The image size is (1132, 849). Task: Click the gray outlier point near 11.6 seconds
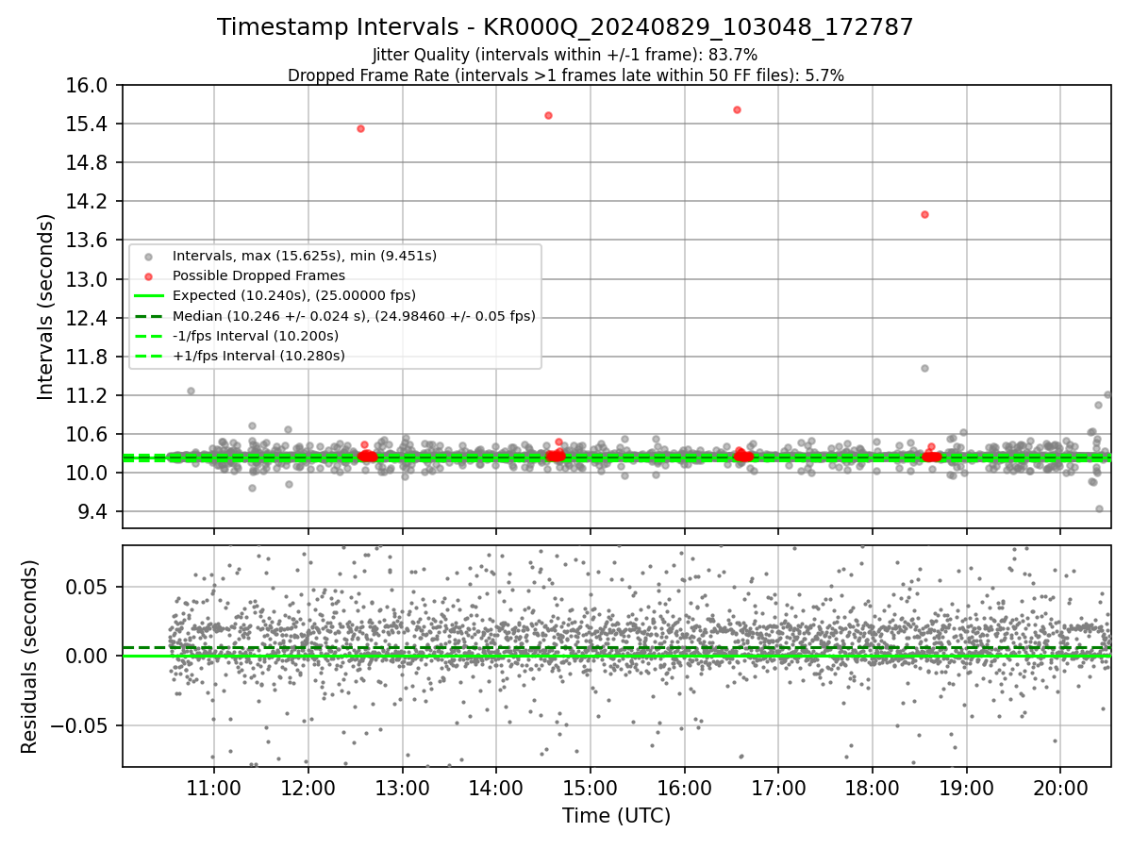(x=924, y=368)
